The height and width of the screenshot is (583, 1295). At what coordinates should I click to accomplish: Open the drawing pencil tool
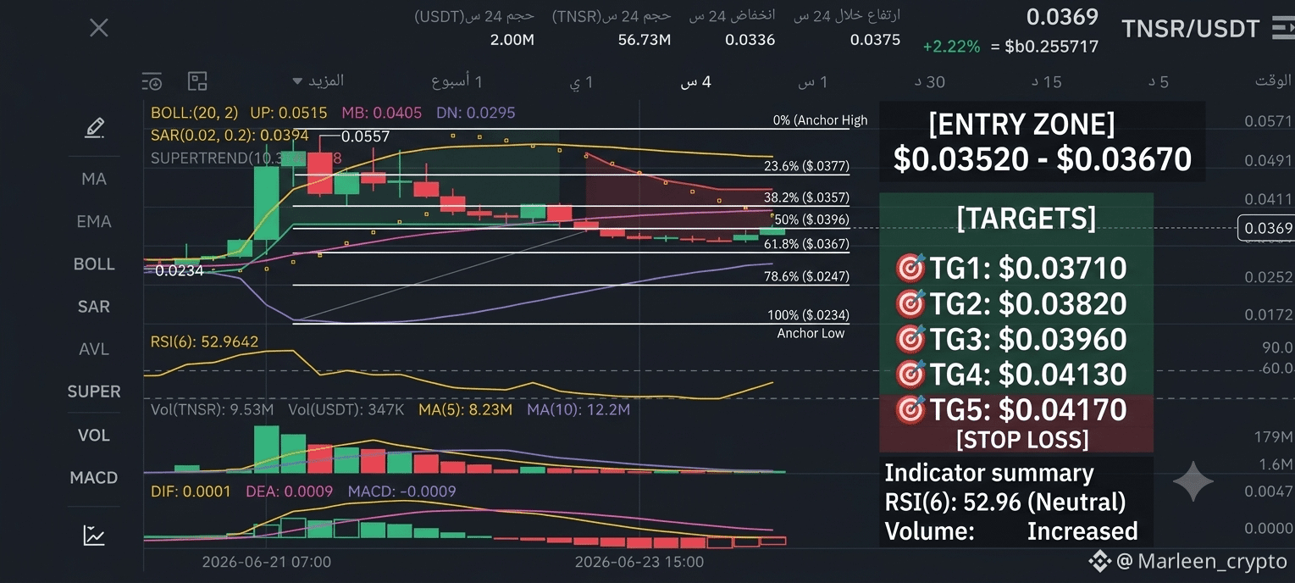coord(94,128)
